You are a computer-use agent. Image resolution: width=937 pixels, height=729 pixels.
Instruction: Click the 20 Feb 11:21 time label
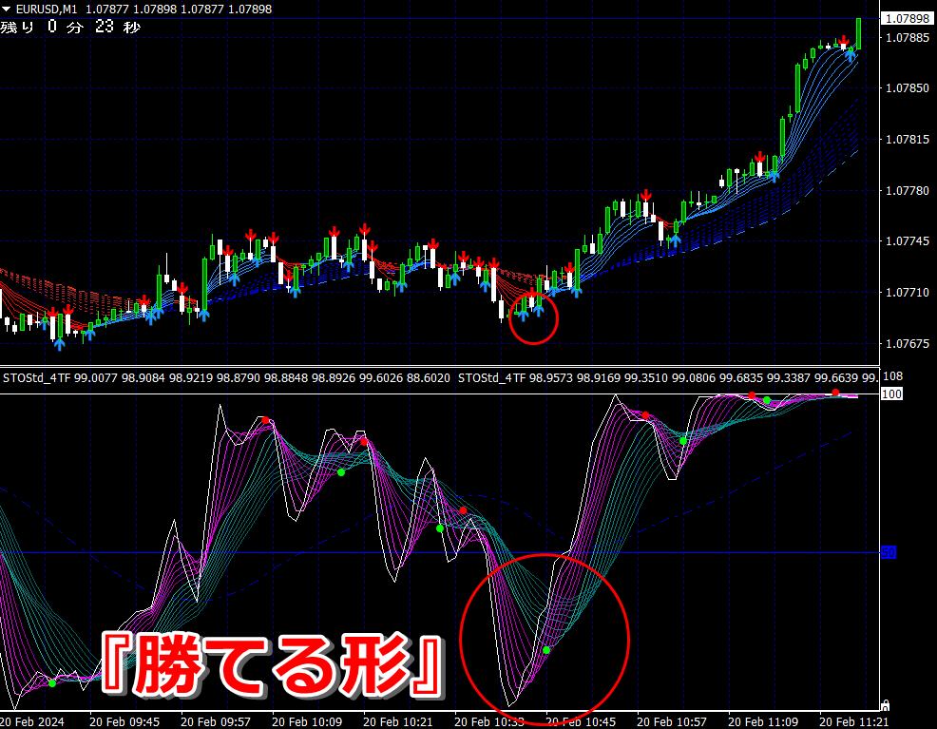[x=854, y=721]
